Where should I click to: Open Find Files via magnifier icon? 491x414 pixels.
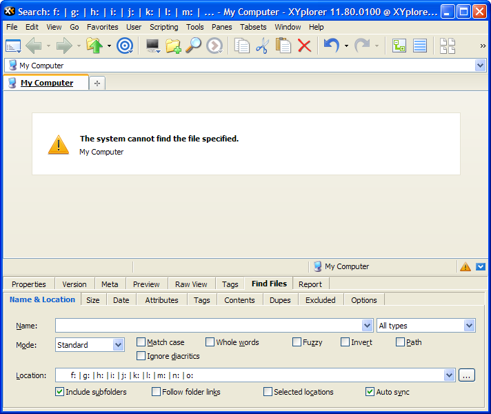pyautogui.click(x=194, y=46)
